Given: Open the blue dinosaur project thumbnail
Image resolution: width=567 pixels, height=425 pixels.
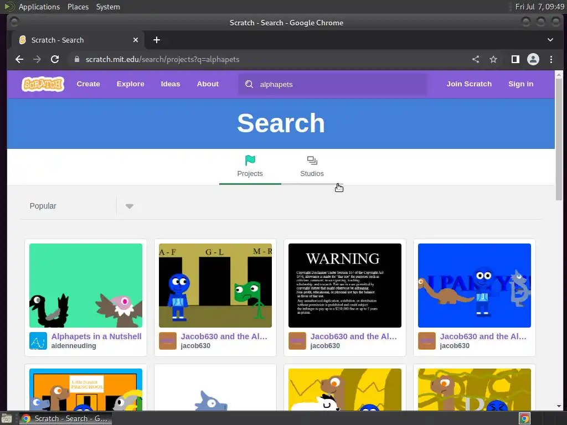Looking at the screenshot, I should click(475, 286).
